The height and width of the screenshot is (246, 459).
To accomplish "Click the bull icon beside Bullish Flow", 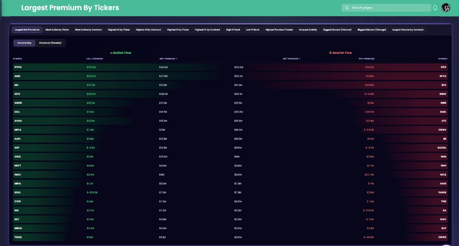I will click(x=111, y=53).
